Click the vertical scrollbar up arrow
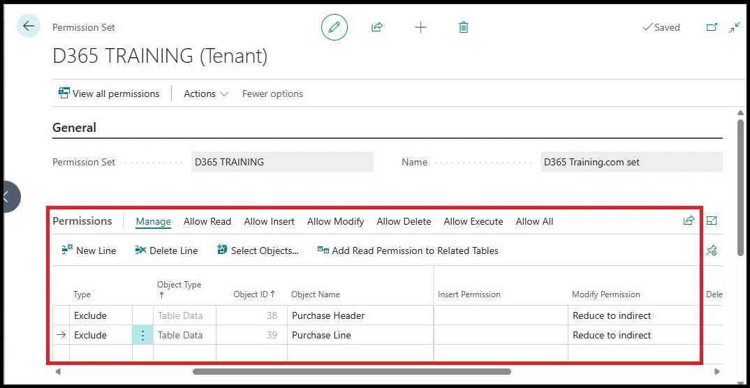 [740, 113]
